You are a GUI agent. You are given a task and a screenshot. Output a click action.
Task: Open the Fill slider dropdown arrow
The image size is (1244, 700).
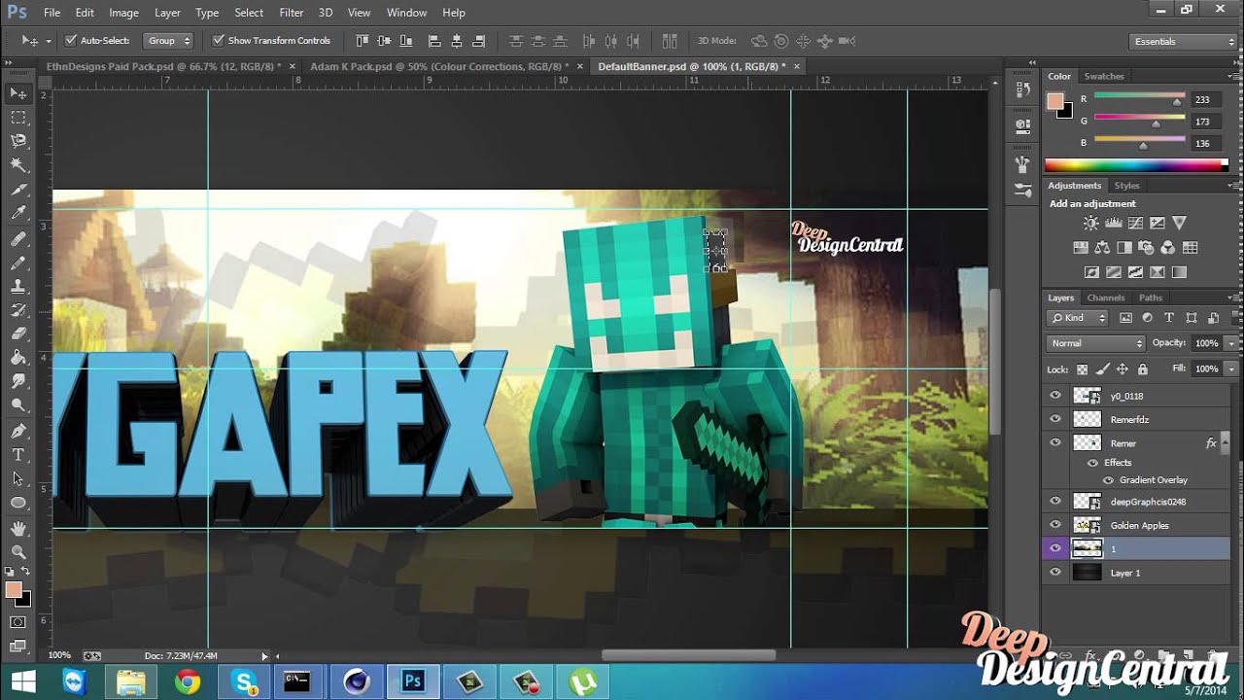(x=1231, y=369)
